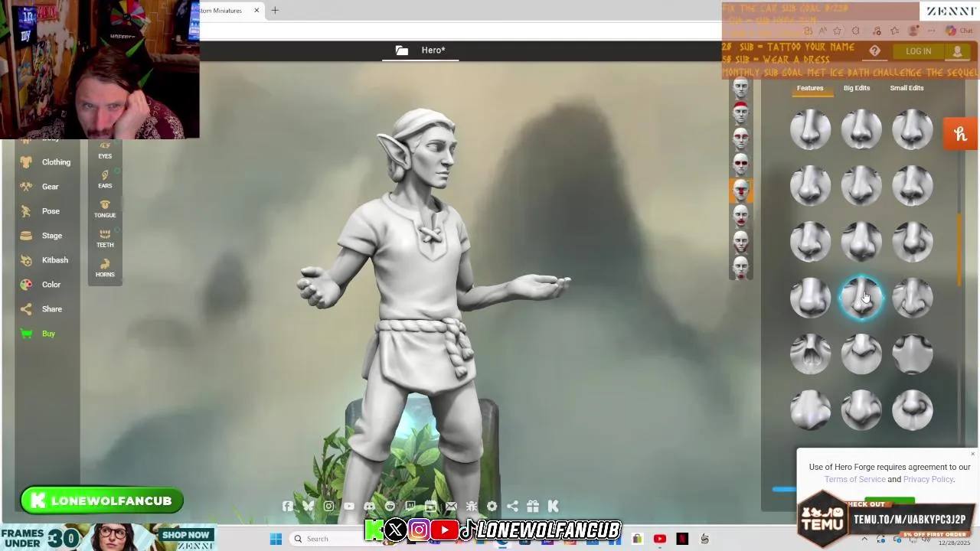Click the Reddit icon in bottom toolbar
Viewport: 980px width, 551px height.
(x=390, y=506)
